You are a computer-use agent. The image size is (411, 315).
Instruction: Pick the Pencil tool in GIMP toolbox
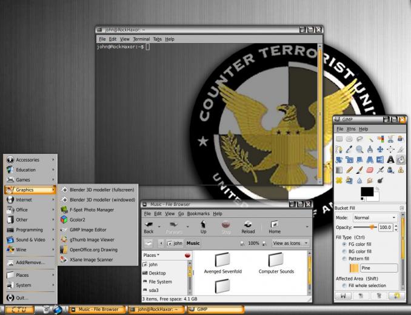(349, 170)
